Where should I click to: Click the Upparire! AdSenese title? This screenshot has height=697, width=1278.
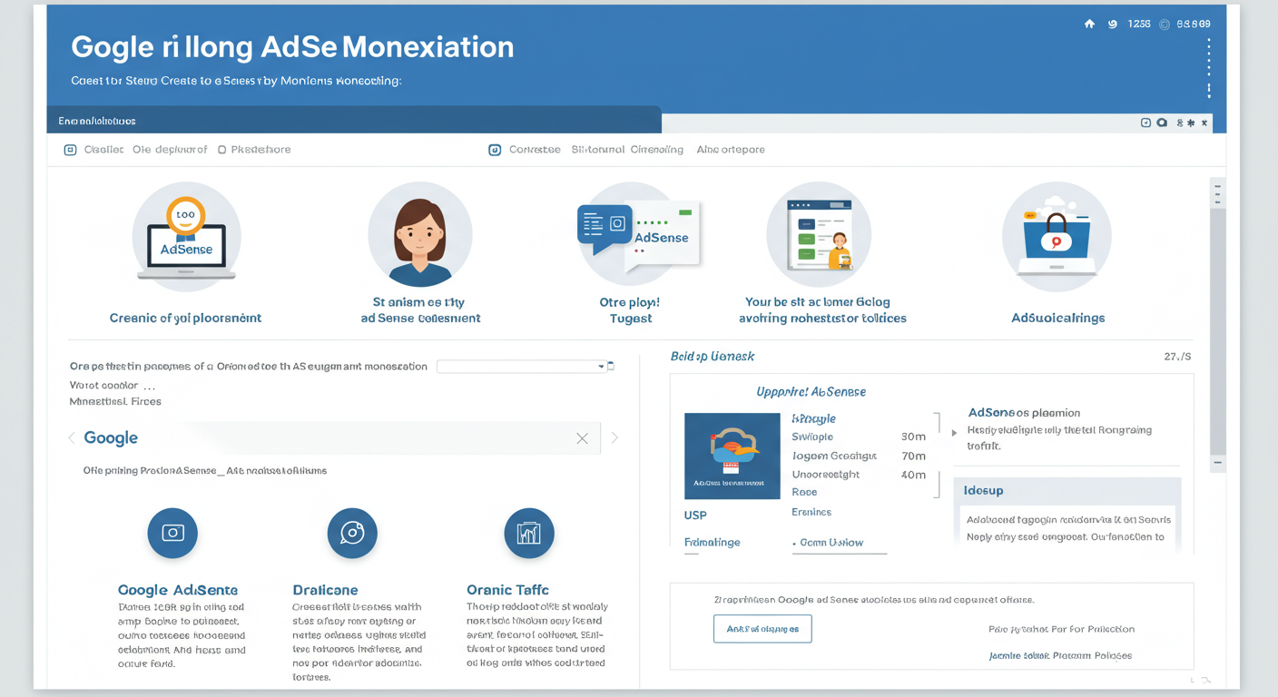[811, 392]
